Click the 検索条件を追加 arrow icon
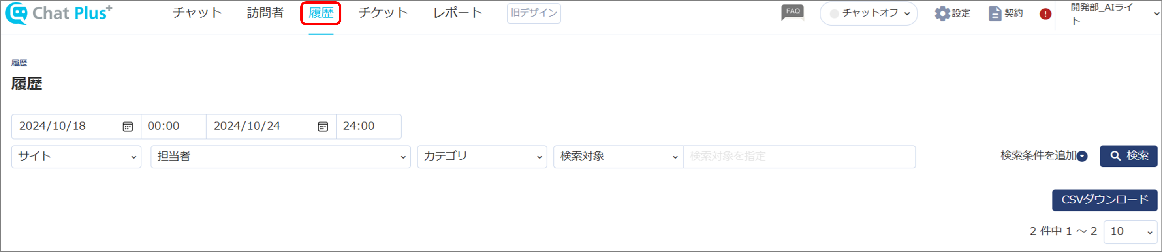 [x=1082, y=156]
